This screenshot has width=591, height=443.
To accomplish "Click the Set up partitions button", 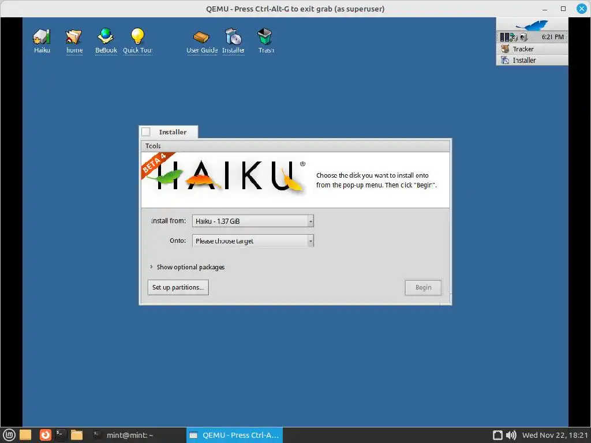I will [178, 287].
